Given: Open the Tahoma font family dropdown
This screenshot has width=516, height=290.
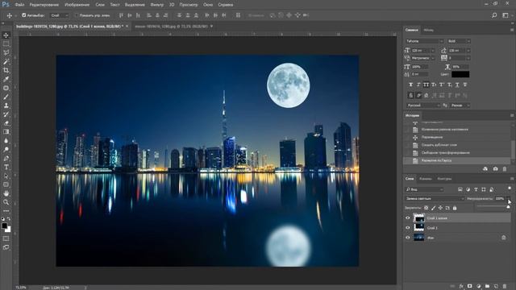Looking at the screenshot, I should pyautogui.click(x=425, y=41).
